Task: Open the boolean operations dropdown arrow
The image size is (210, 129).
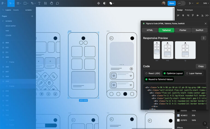Action: pyautogui.click(x=113, y=3)
